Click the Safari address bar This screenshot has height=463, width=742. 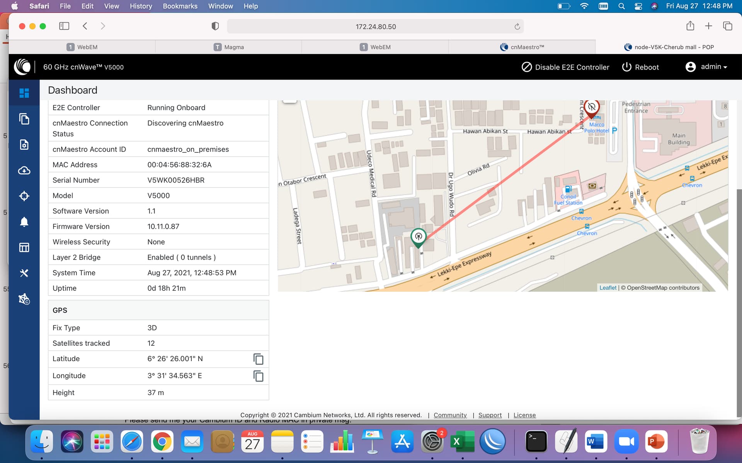375,27
